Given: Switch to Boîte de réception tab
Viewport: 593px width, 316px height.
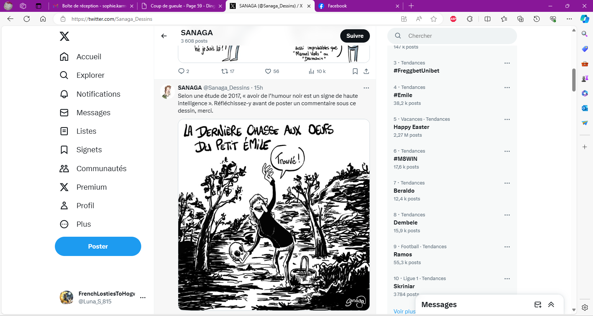Looking at the screenshot, I should 93,6.
